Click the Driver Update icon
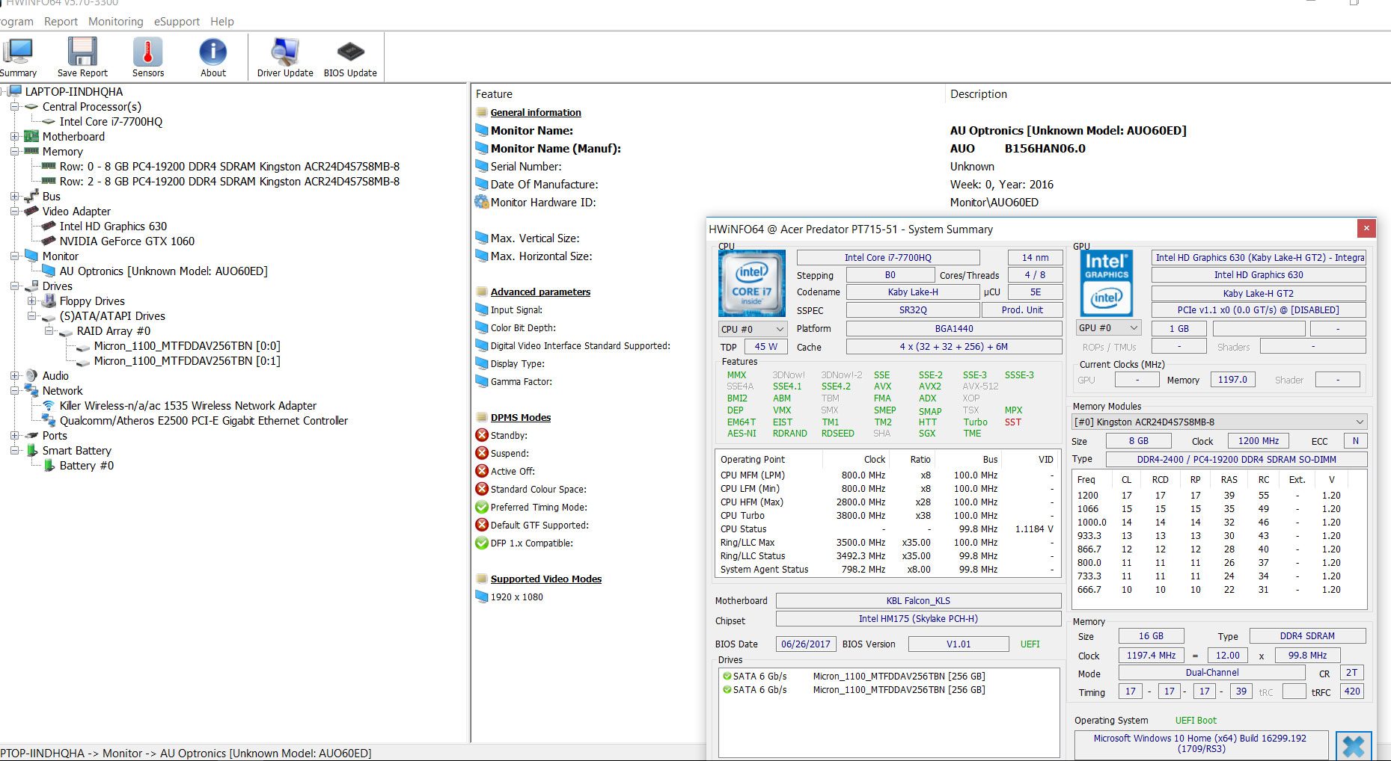The image size is (1391, 761). pyautogui.click(x=285, y=52)
